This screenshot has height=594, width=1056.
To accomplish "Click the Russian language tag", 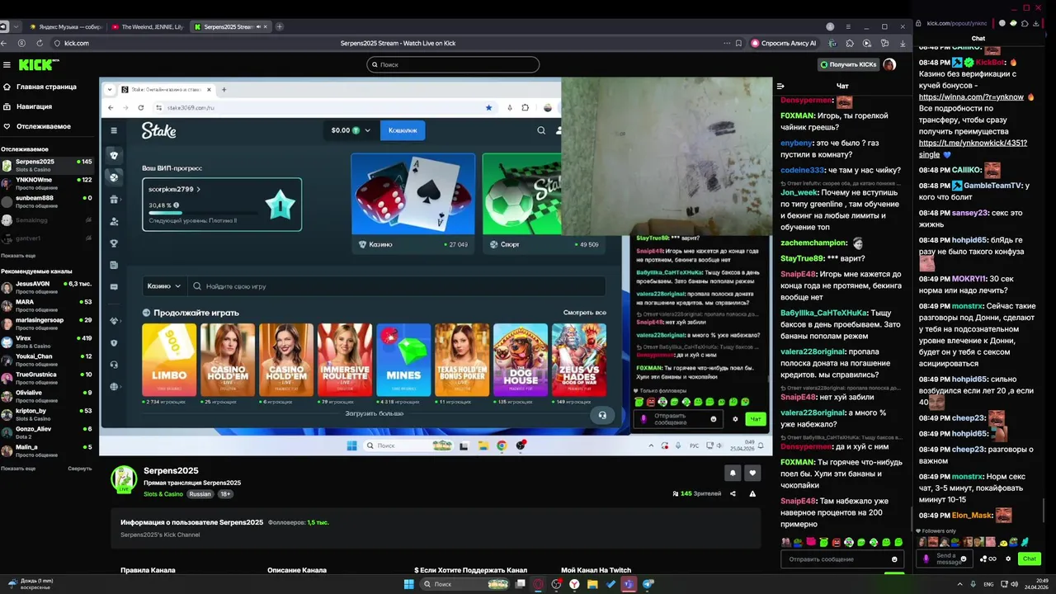I will point(200,494).
